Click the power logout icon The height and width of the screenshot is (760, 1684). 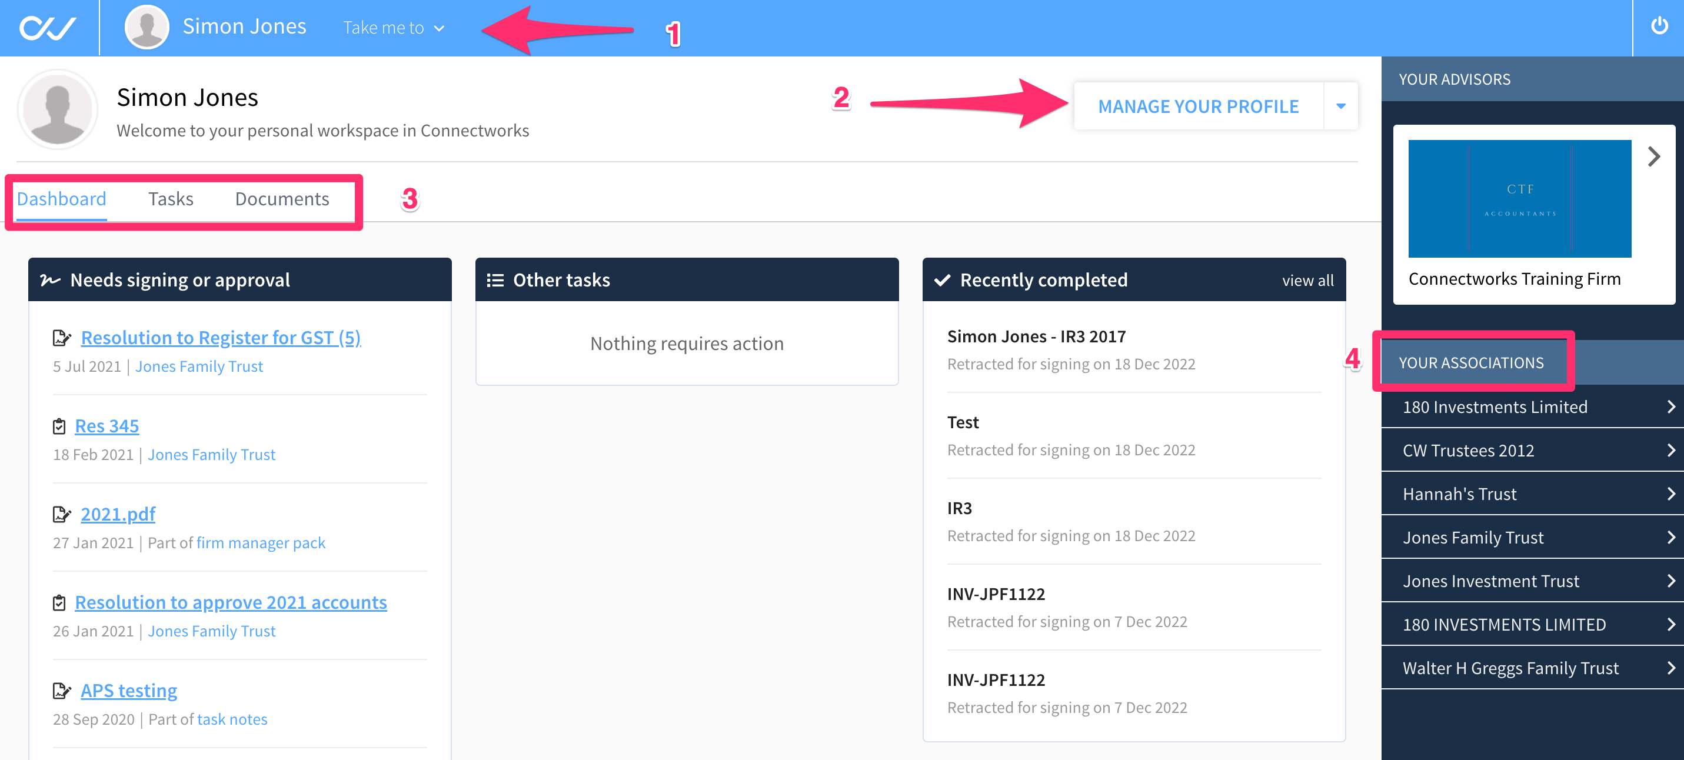point(1659,26)
